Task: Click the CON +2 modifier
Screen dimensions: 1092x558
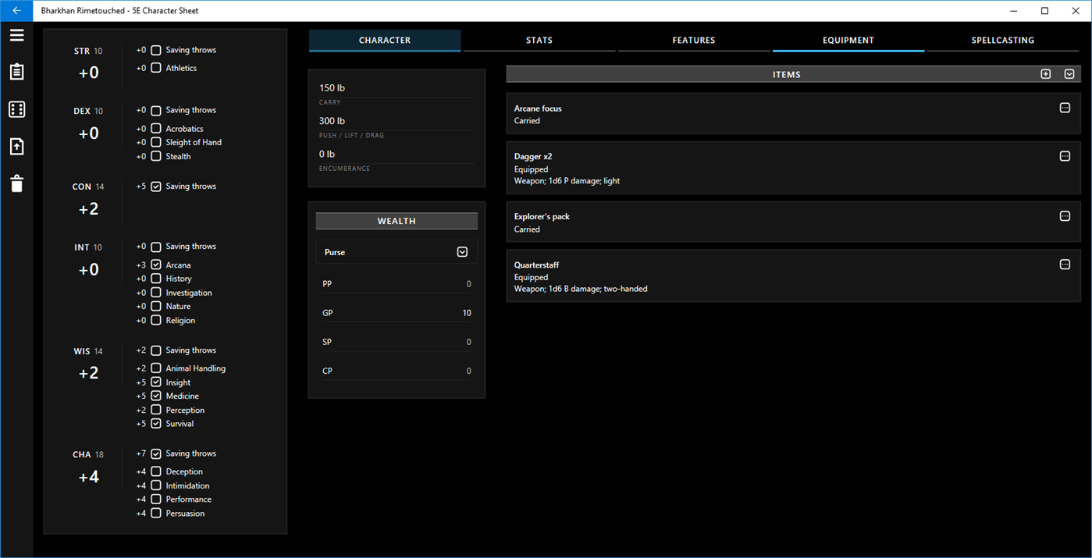Action: (x=89, y=209)
